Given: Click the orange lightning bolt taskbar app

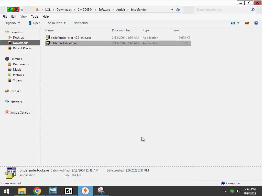Looking at the screenshot, I should [85, 191].
